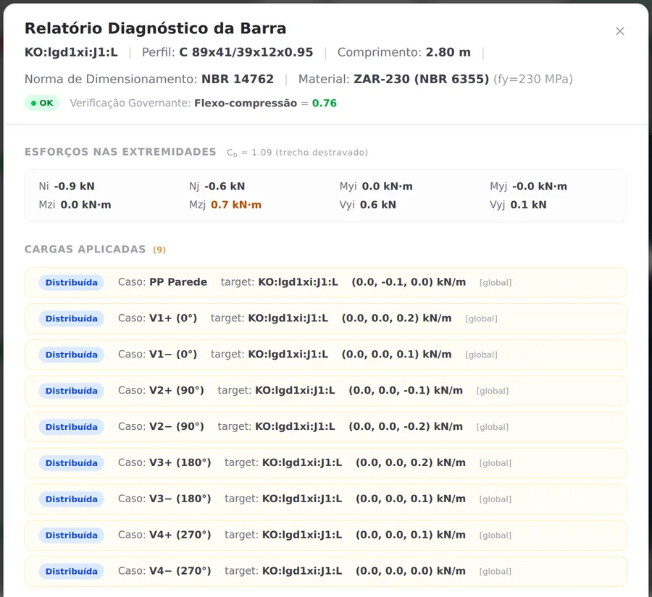This screenshot has height=597, width=652.
Task: Click the [global] tag on PP Parede row
Action: click(496, 283)
